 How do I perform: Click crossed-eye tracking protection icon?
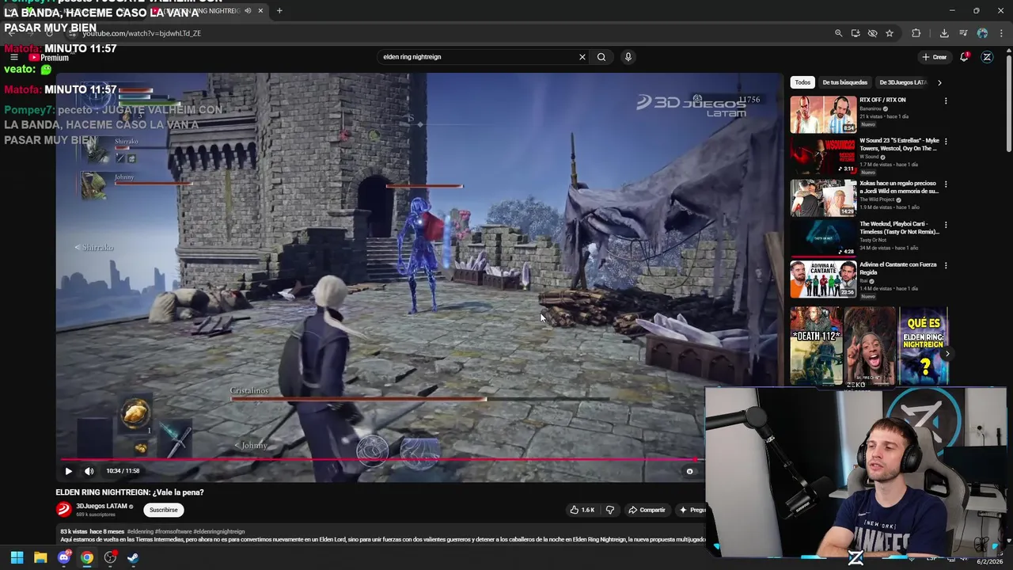click(x=872, y=33)
